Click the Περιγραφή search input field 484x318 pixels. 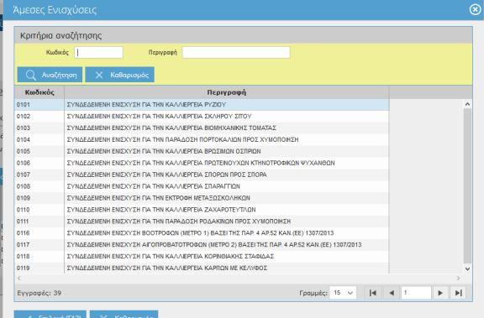coord(236,52)
